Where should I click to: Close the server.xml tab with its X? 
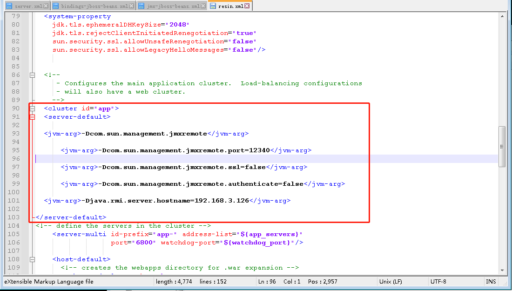[x=46, y=6]
